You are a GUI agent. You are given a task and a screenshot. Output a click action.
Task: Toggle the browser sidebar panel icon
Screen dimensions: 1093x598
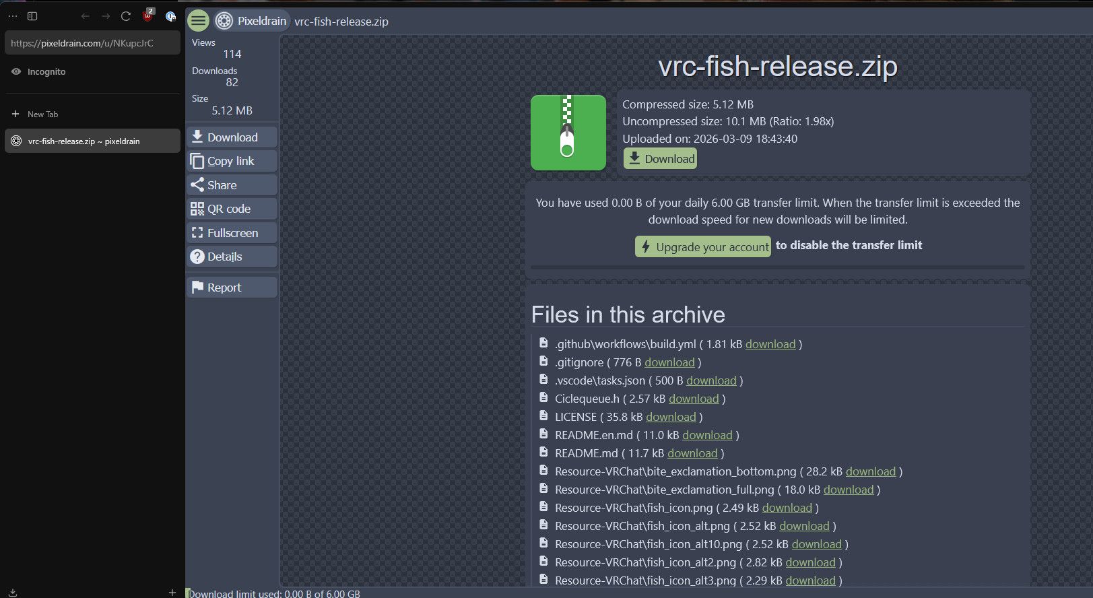tap(32, 16)
